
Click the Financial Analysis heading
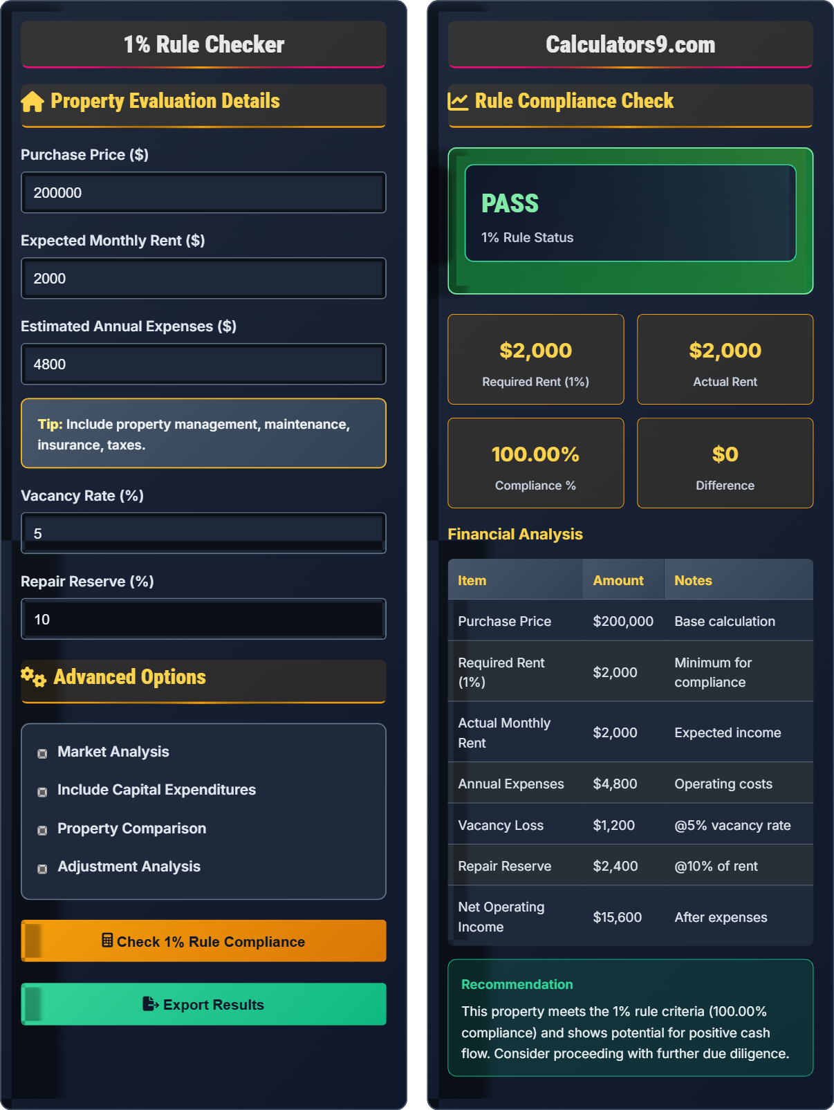tap(515, 534)
